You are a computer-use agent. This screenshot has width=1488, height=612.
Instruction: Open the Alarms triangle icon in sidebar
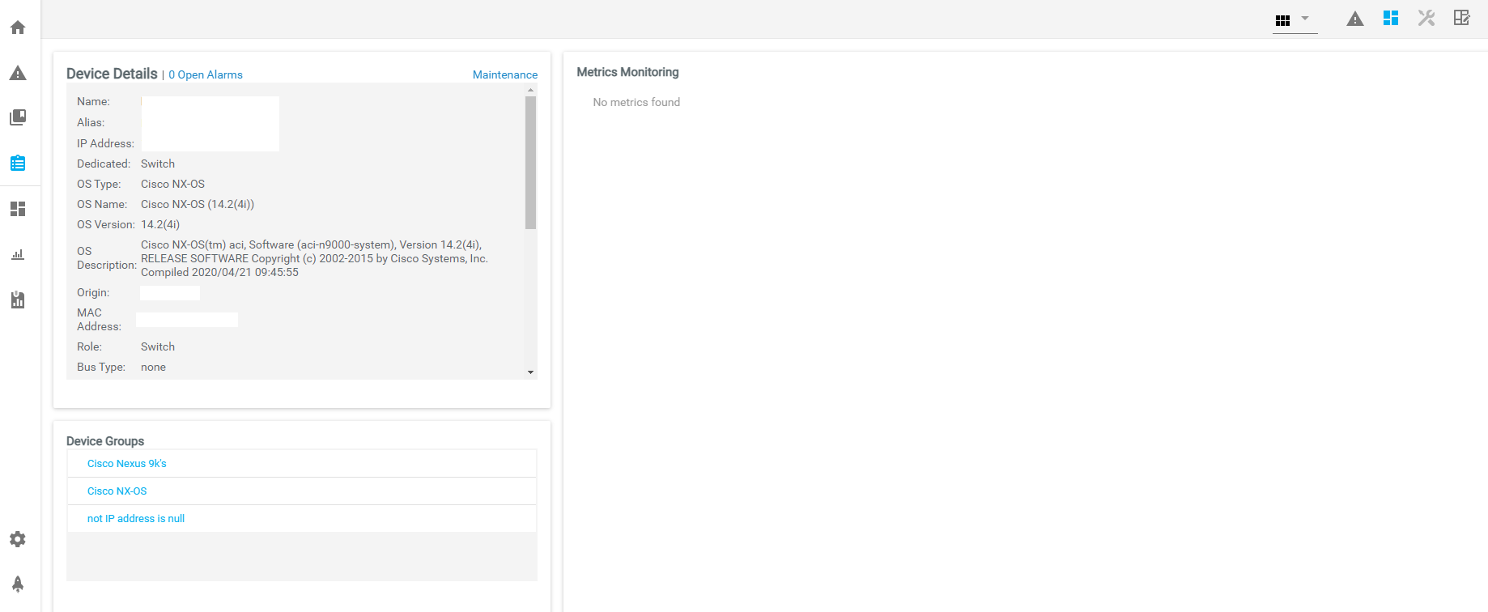[x=18, y=73]
